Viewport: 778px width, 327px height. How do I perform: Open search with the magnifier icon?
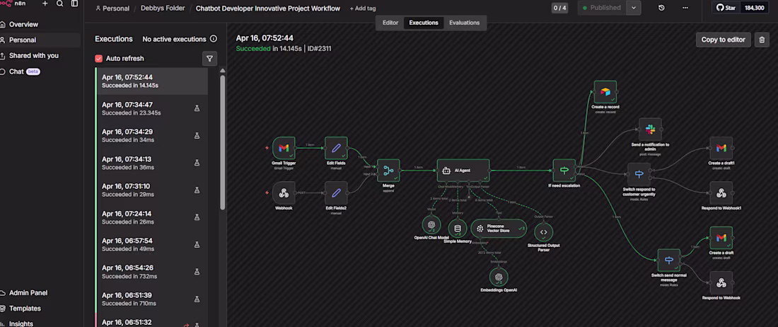[x=59, y=4]
